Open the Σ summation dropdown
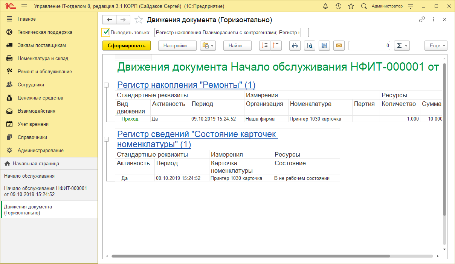This screenshot has height=264, width=455. point(402,45)
